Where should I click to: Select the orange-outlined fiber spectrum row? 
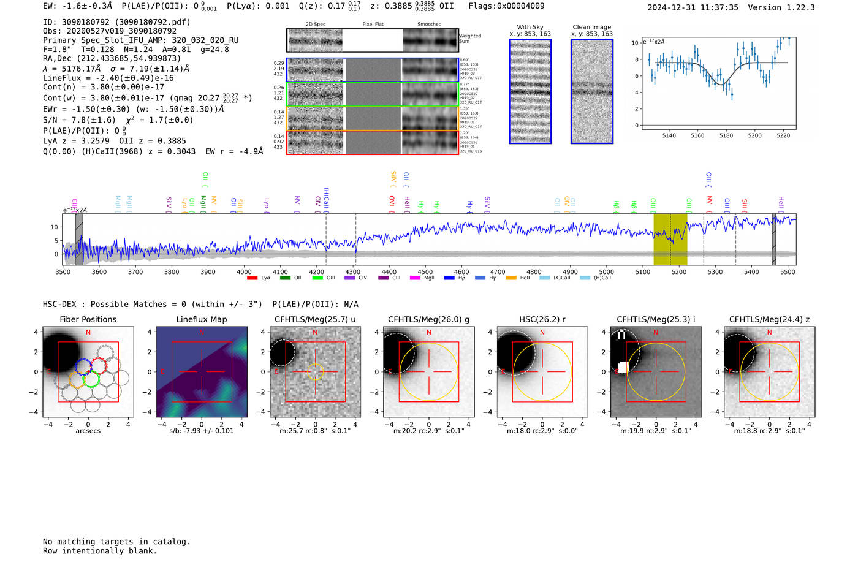[x=372, y=118]
